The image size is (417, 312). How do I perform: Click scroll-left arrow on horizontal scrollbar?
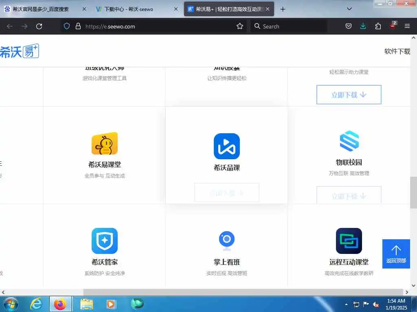(x=3, y=292)
